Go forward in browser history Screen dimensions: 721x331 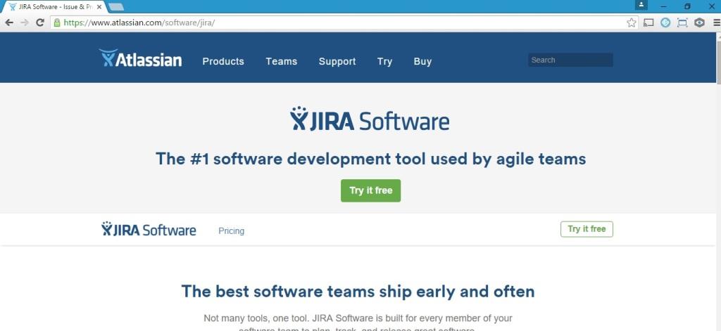pyautogui.click(x=25, y=22)
